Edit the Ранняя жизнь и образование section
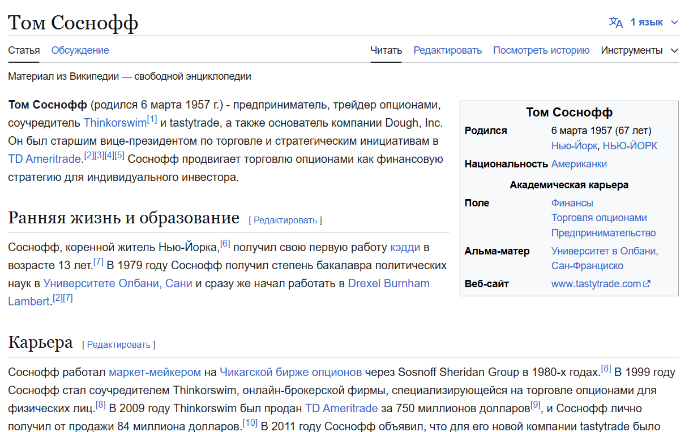Image resolution: width=689 pixels, height=432 pixels. click(x=285, y=220)
